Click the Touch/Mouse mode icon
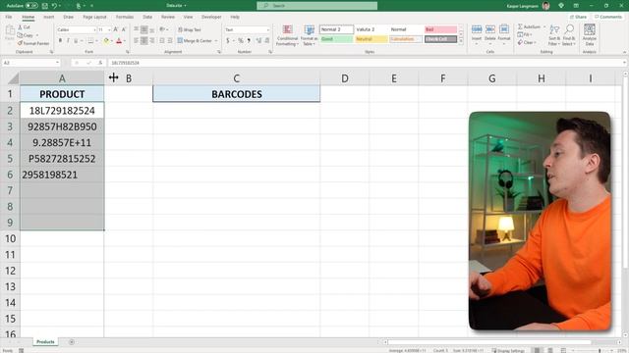Viewport: 629px width, 353px height. (79, 6)
